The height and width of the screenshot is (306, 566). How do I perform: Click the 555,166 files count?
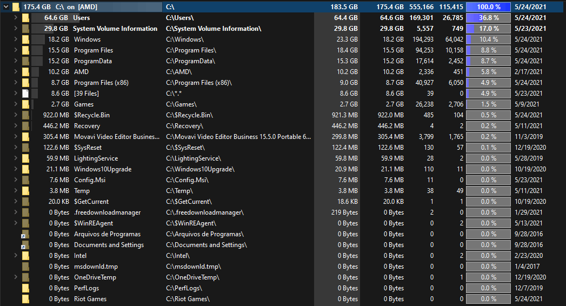click(422, 7)
